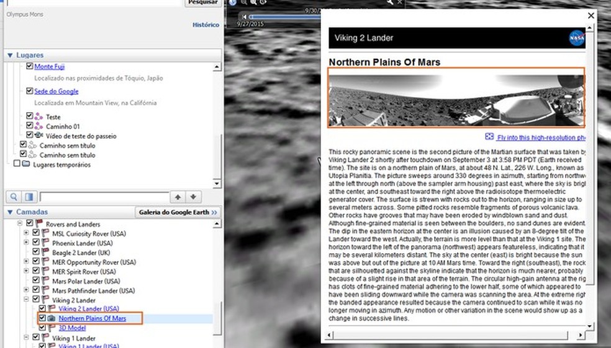Enable the Lugares temporários checkbox
The width and height of the screenshot is (611, 348).
point(17,163)
